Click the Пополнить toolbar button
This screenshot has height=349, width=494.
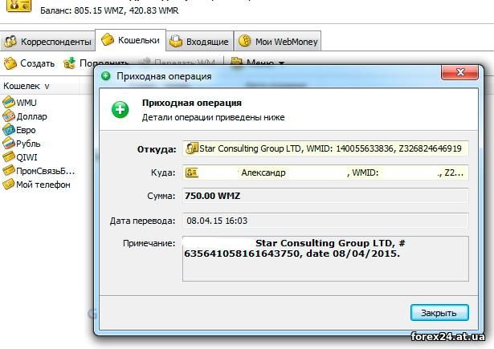coord(96,63)
